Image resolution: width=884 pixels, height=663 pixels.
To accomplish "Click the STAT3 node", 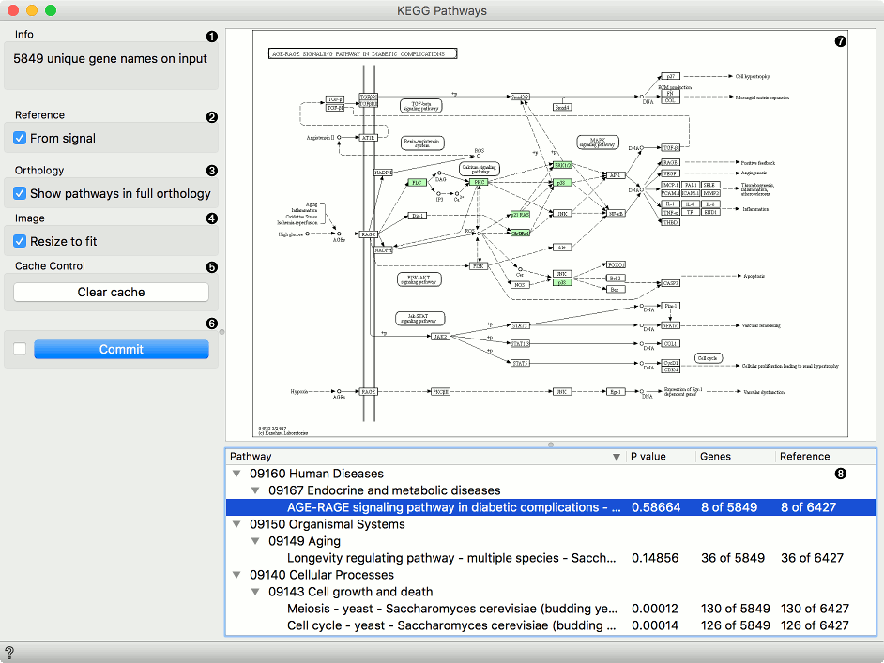I will tap(520, 325).
